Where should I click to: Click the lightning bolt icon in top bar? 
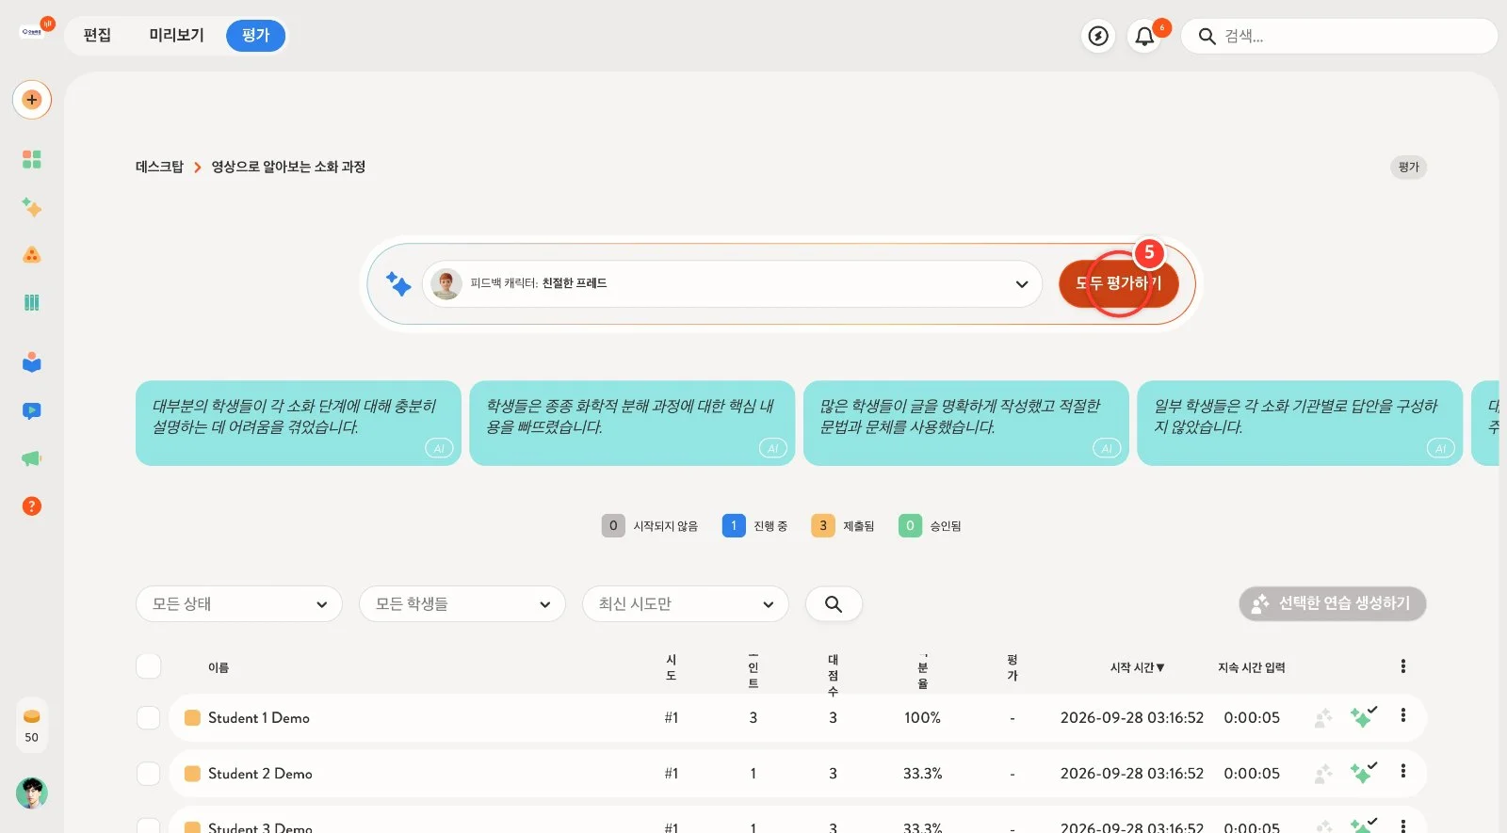click(x=1098, y=36)
